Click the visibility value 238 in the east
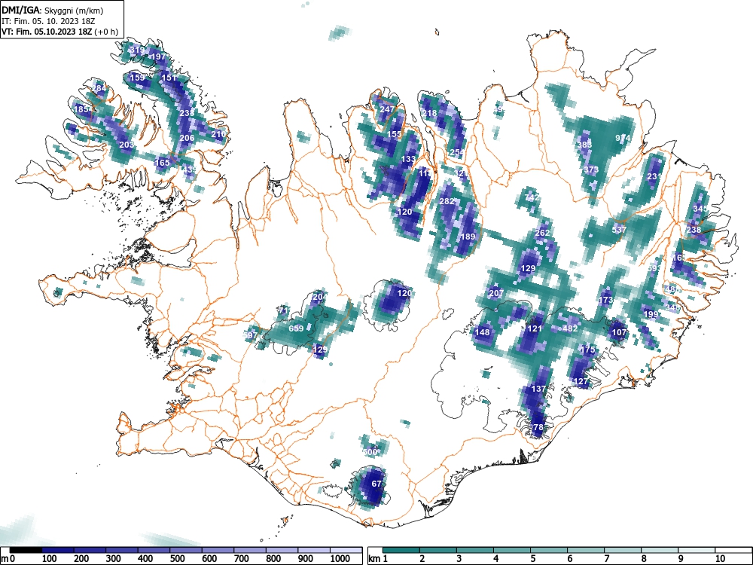 (694, 230)
